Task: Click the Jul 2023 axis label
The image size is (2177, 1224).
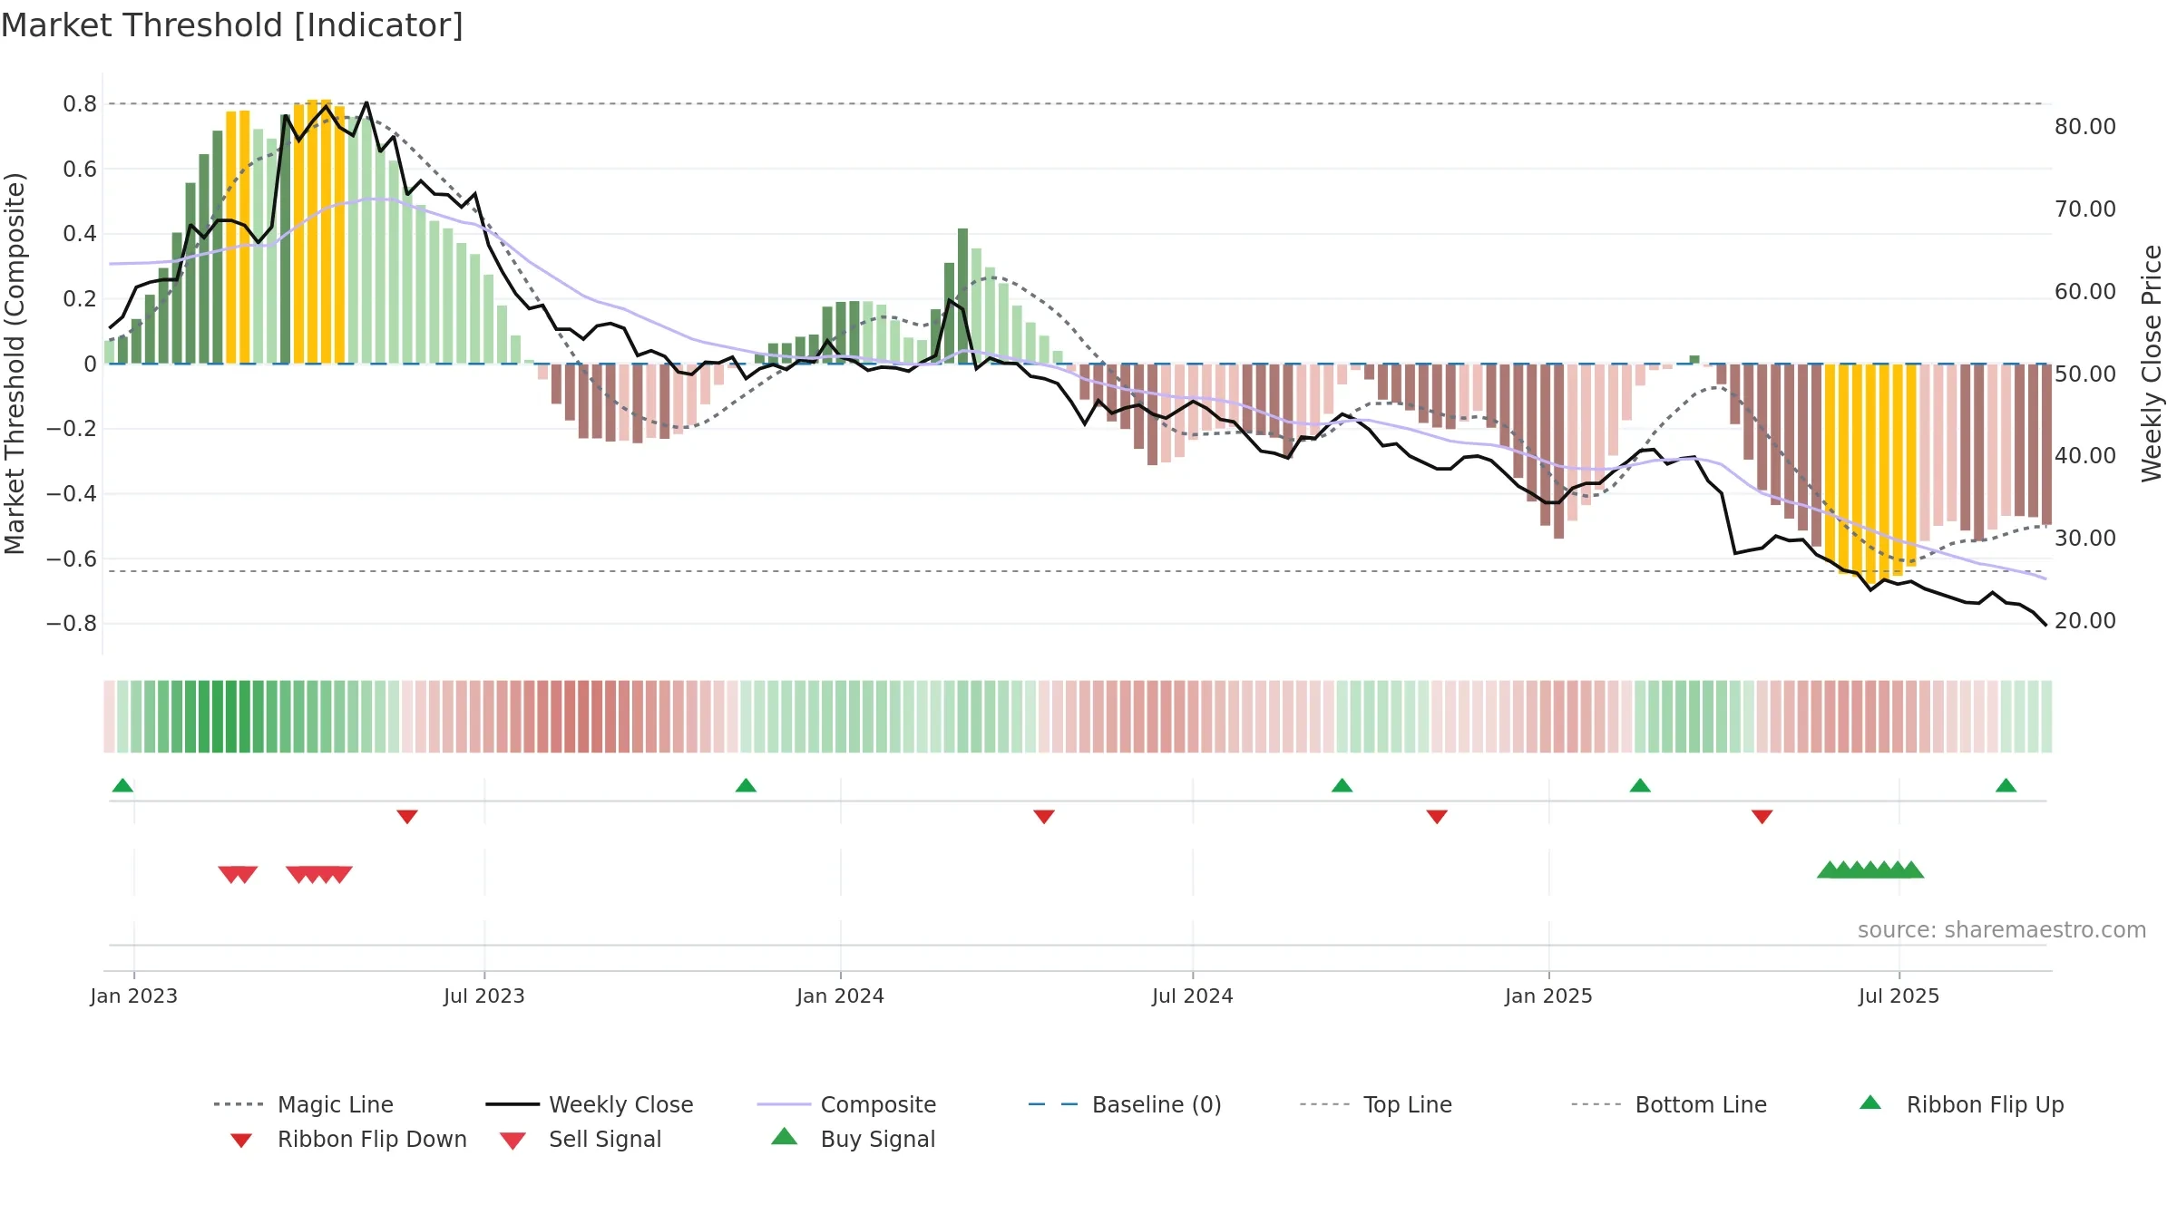Action: 484,996
